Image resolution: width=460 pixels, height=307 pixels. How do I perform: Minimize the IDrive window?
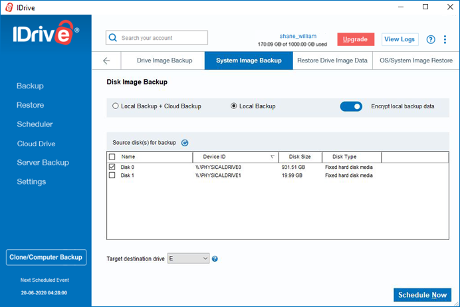coord(401,7)
